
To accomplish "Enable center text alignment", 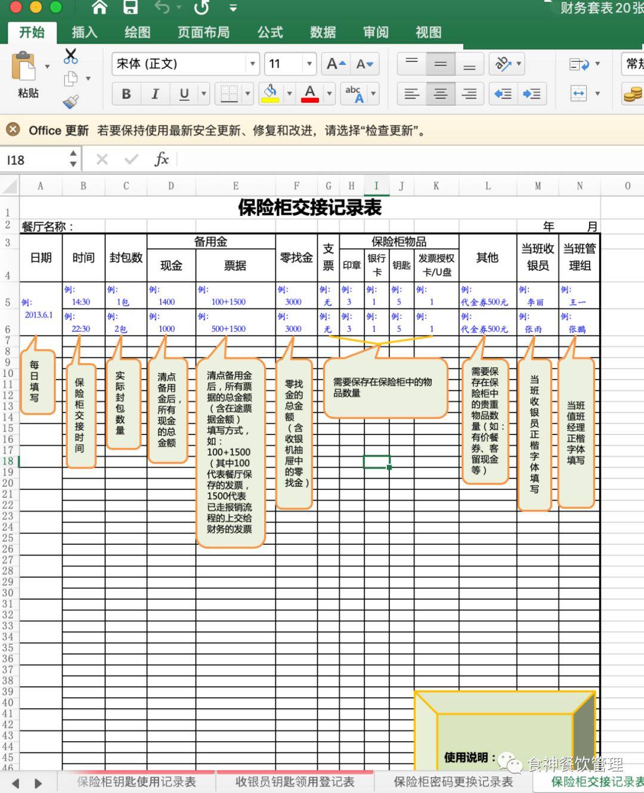I will pyautogui.click(x=440, y=94).
